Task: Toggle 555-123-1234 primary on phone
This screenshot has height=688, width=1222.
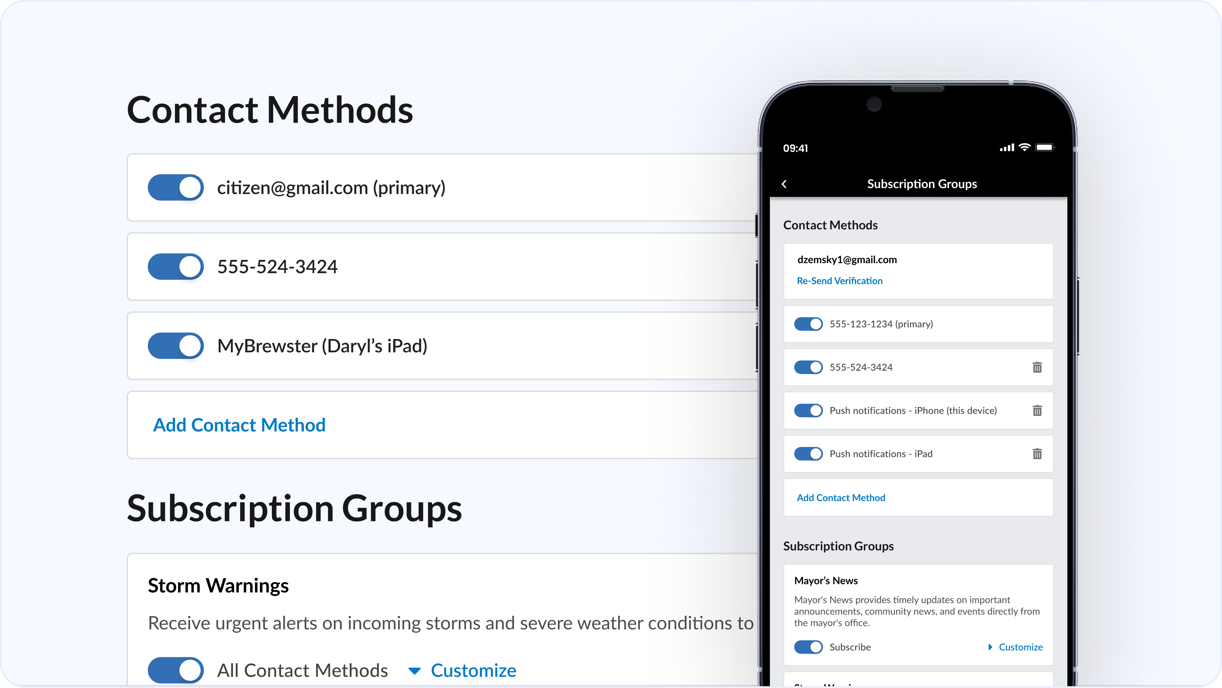Action: click(808, 324)
